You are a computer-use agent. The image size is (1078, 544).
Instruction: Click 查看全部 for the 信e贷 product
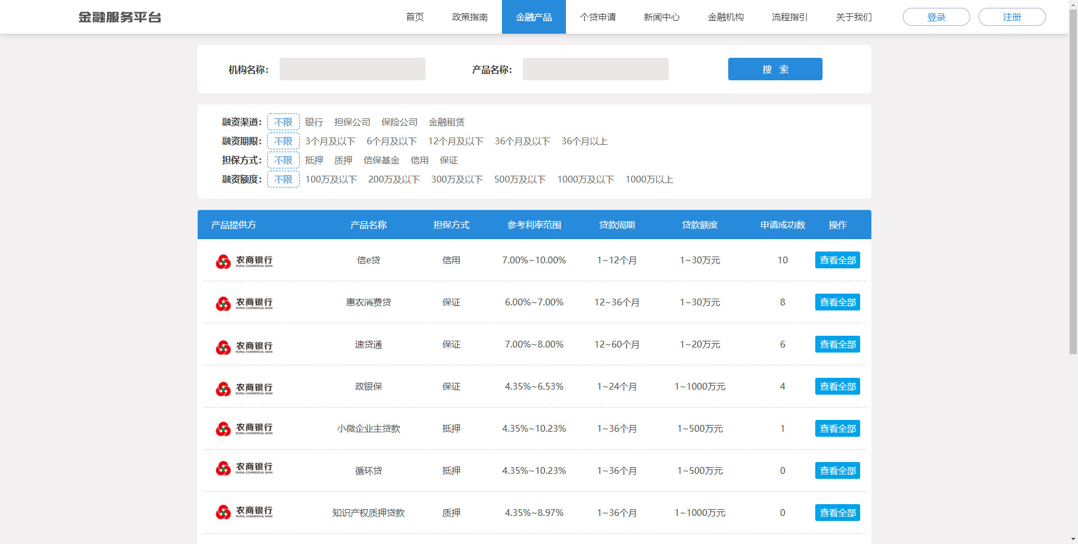click(837, 260)
